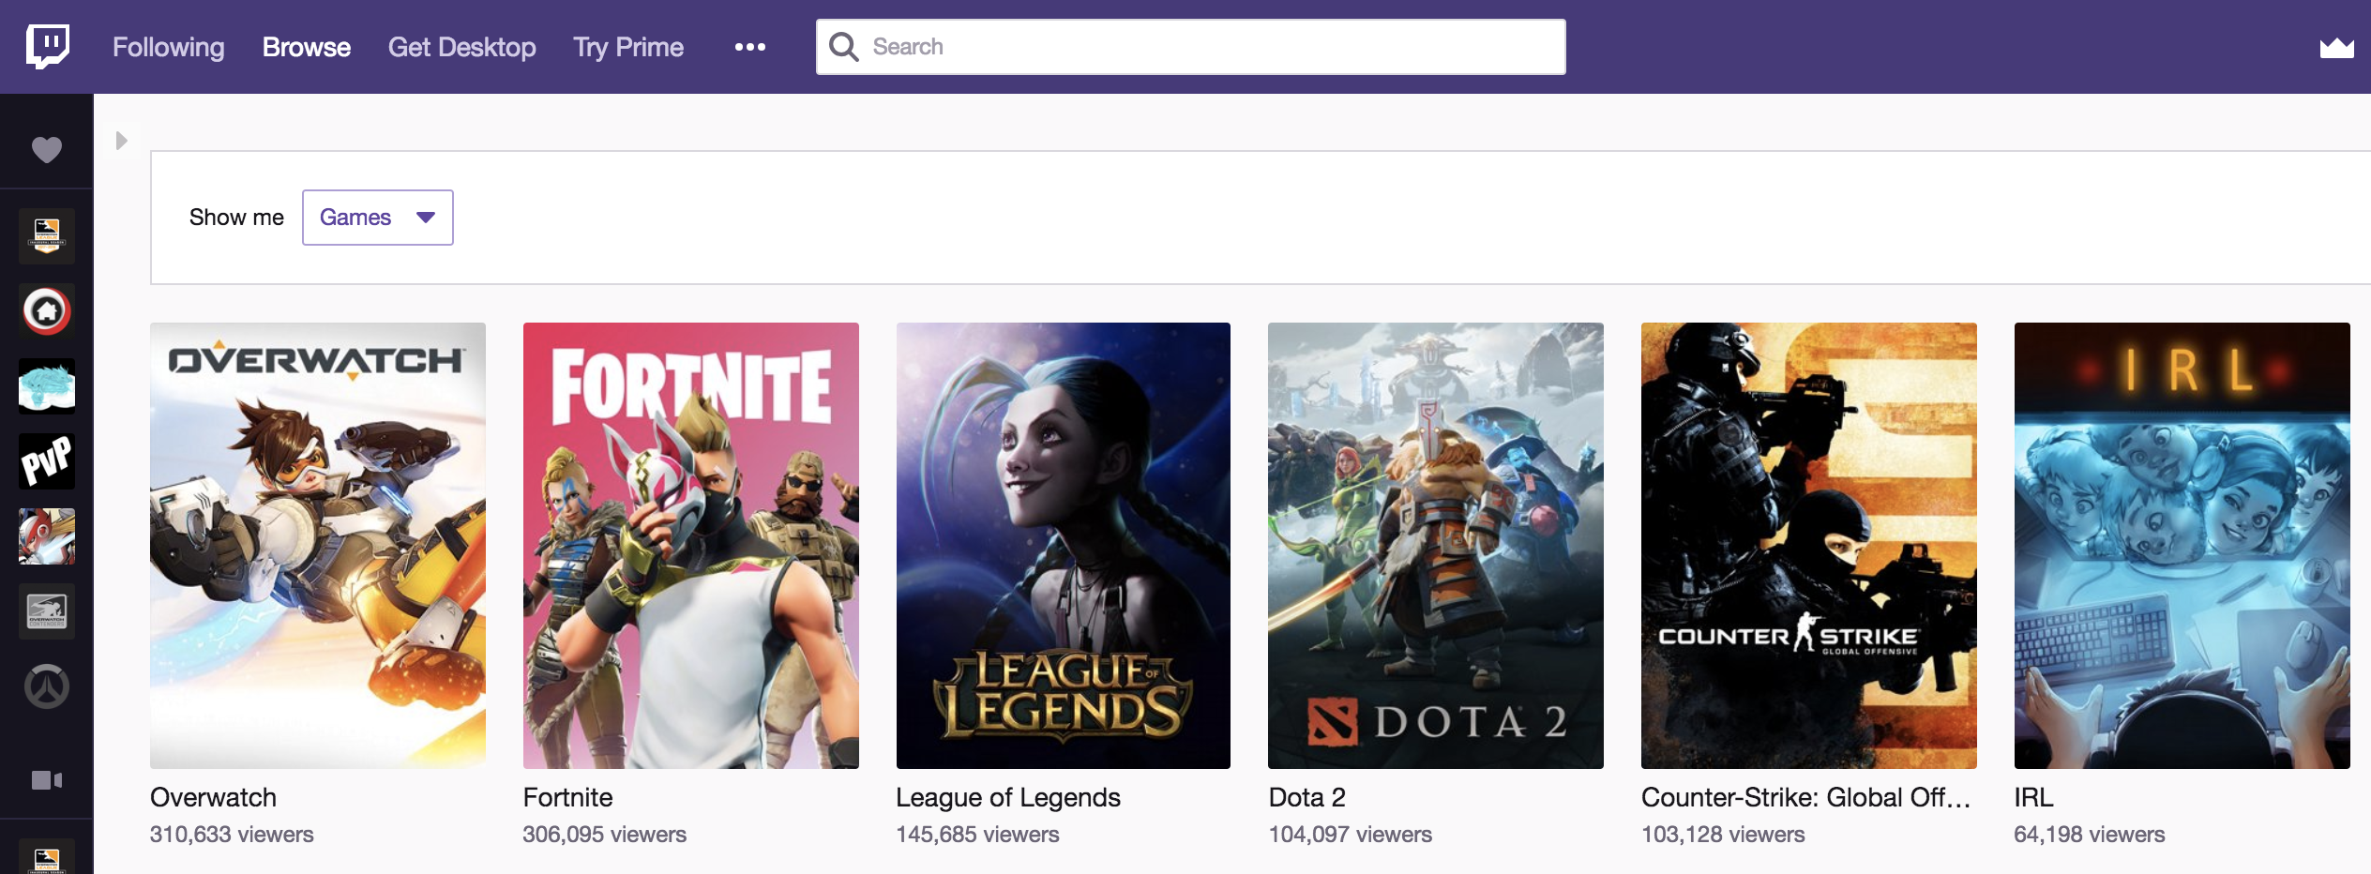Select the League of Legends box art
This screenshot has width=2371, height=874.
pyautogui.click(x=1064, y=546)
